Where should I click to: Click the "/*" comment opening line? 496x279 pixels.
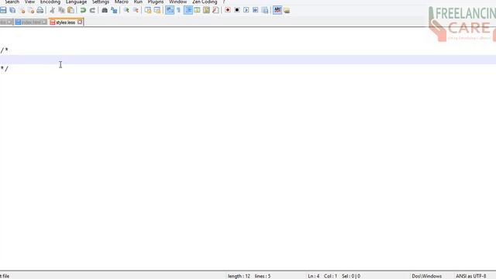tap(5, 50)
